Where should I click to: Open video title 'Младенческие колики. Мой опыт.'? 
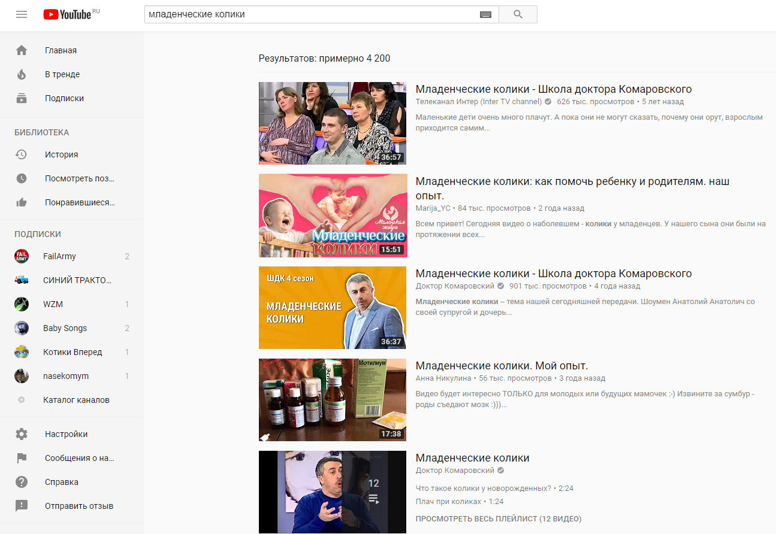502,366
